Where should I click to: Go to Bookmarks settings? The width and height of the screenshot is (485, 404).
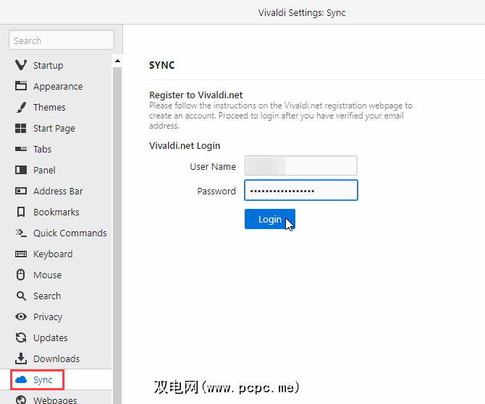[x=56, y=212]
